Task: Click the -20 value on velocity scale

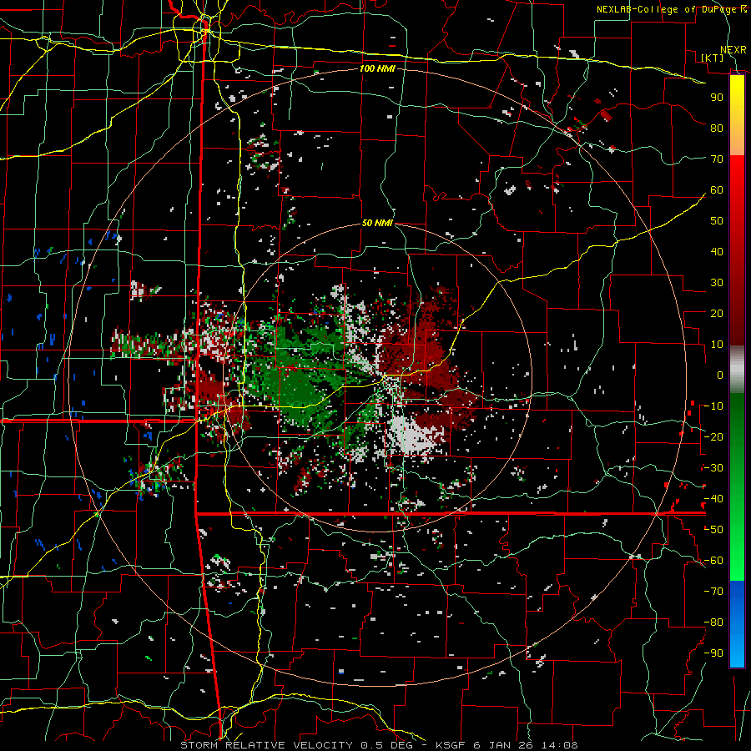Action: click(x=713, y=436)
